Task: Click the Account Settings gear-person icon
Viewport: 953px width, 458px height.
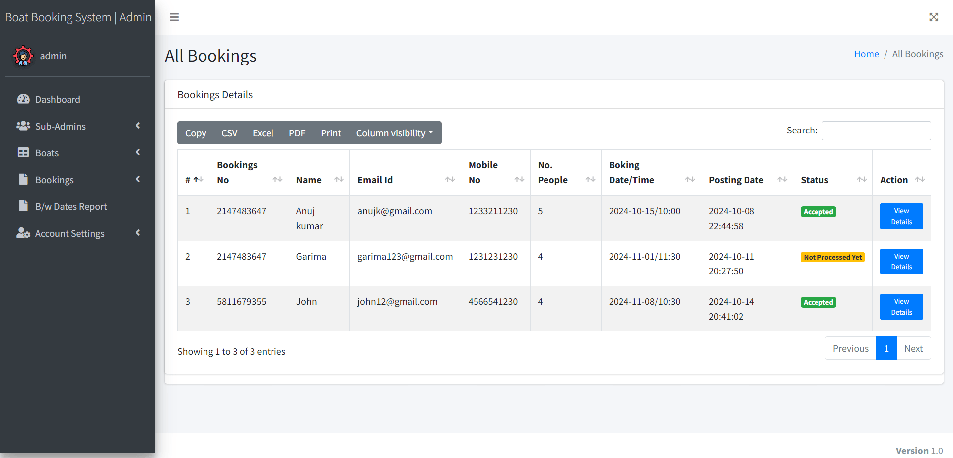Action: point(23,233)
